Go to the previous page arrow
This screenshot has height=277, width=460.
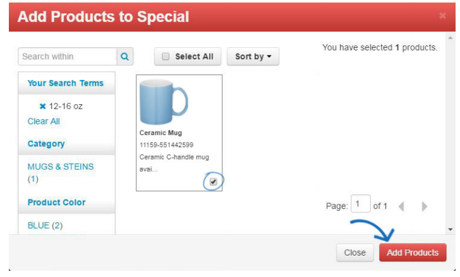coord(401,206)
